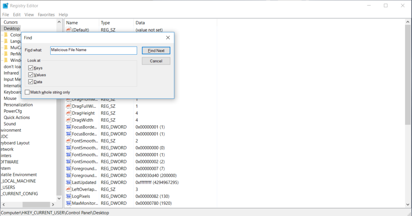This screenshot has width=412, height=216.
Task: Select the Quick Actions tree key
Action: pyautogui.click(x=16, y=118)
